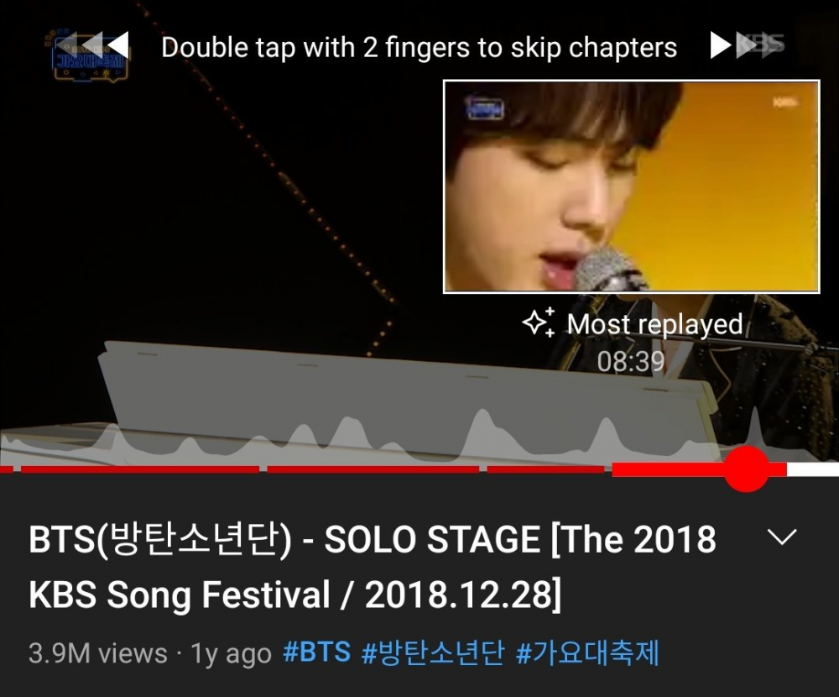Click the Most replayed label
The width and height of the screenshot is (839, 697).
pos(654,324)
